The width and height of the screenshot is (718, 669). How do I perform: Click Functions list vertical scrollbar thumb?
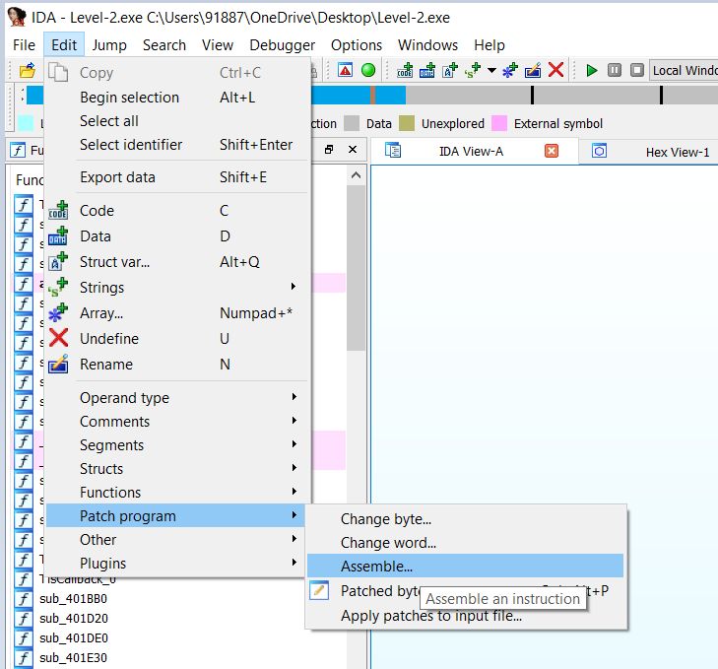tap(356, 268)
